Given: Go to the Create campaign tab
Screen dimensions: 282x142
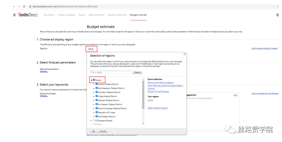Looking at the screenshot, I should (66, 15).
